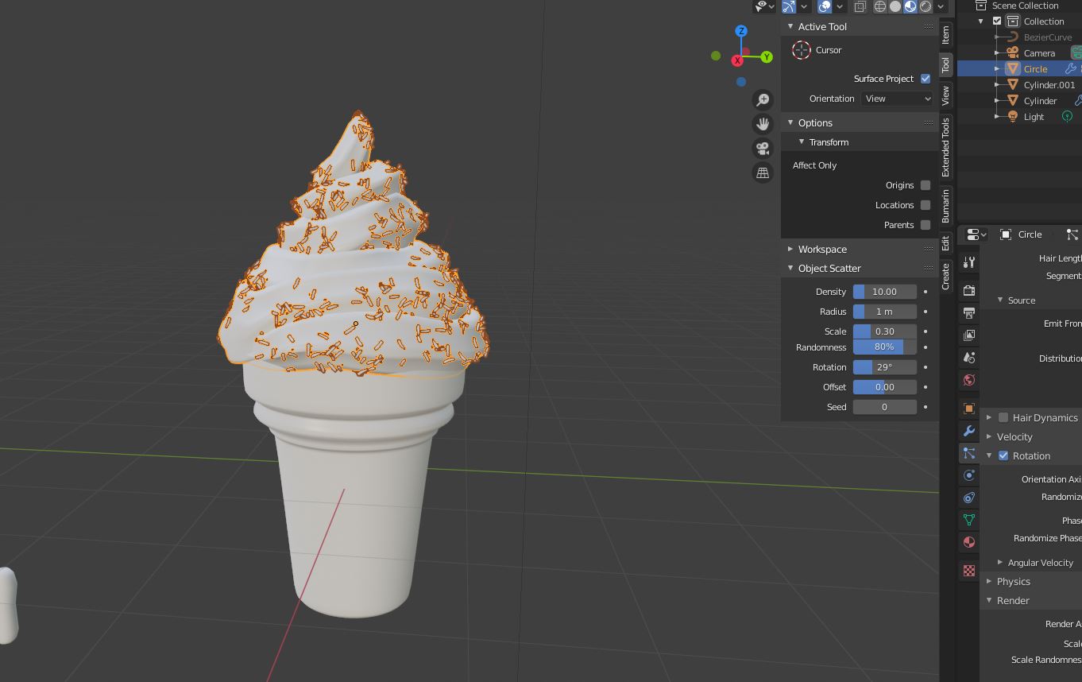This screenshot has height=682, width=1082.
Task: Open Material properties tab
Action: 969,542
